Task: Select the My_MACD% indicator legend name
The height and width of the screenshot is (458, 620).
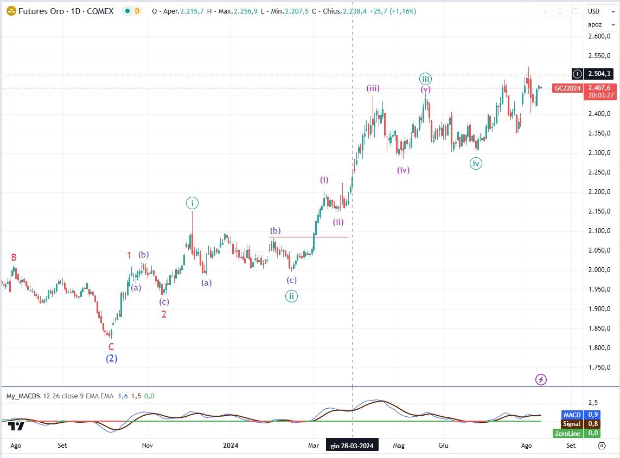Action: tap(23, 396)
